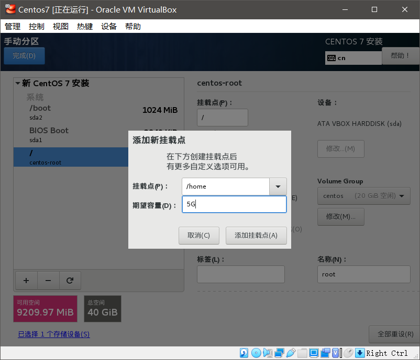
Task: Open the 设备 menu
Action: click(x=109, y=26)
